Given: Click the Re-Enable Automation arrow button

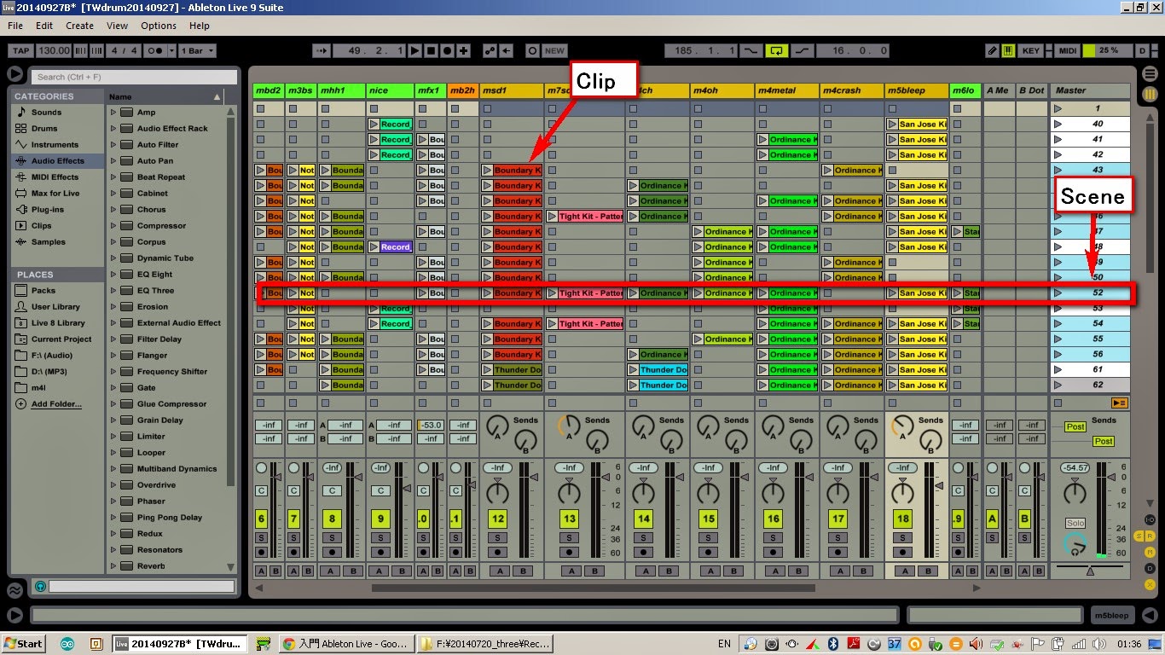Looking at the screenshot, I should 507,50.
